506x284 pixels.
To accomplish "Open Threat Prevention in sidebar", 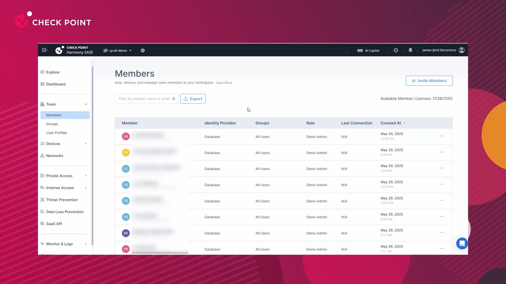I will [62, 200].
